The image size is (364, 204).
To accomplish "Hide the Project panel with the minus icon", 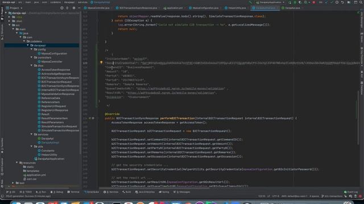I will (79, 8).
